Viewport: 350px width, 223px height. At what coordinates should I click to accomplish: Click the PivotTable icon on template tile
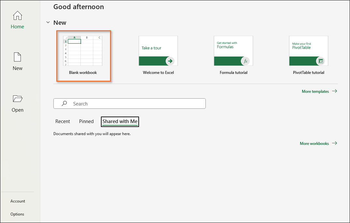(321, 61)
